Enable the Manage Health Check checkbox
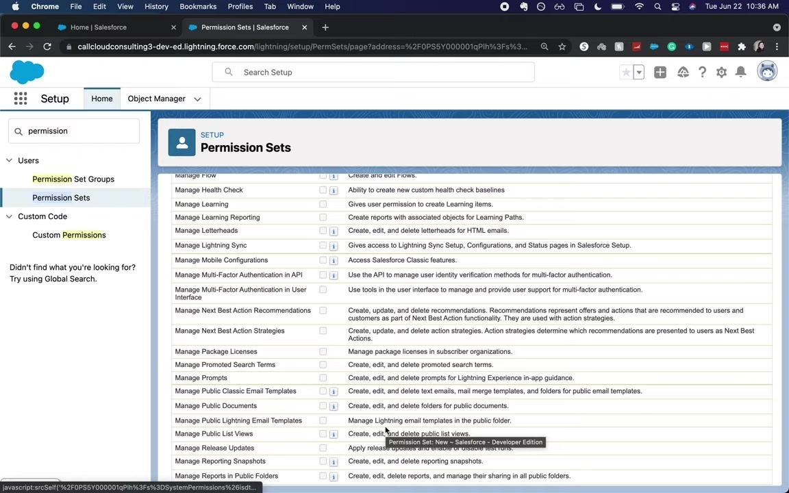789x493 pixels. (323, 190)
